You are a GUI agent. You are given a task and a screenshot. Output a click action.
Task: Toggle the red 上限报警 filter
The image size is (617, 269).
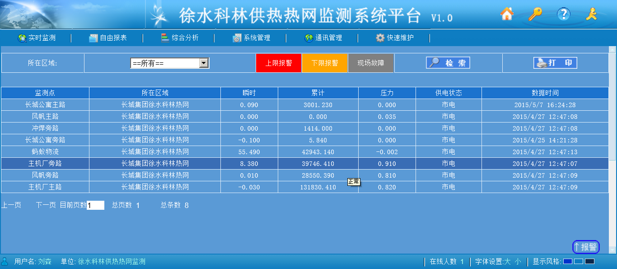[x=278, y=63]
